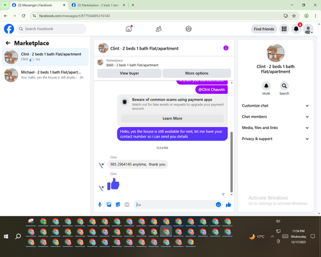Click the Clint phone number message

coord(137,164)
